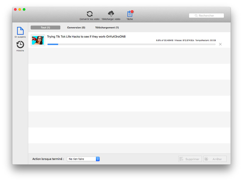Click the Arrêter button
This screenshot has width=243, height=182.
215,159
